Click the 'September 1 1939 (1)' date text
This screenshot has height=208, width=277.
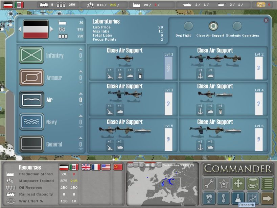coord(178,165)
